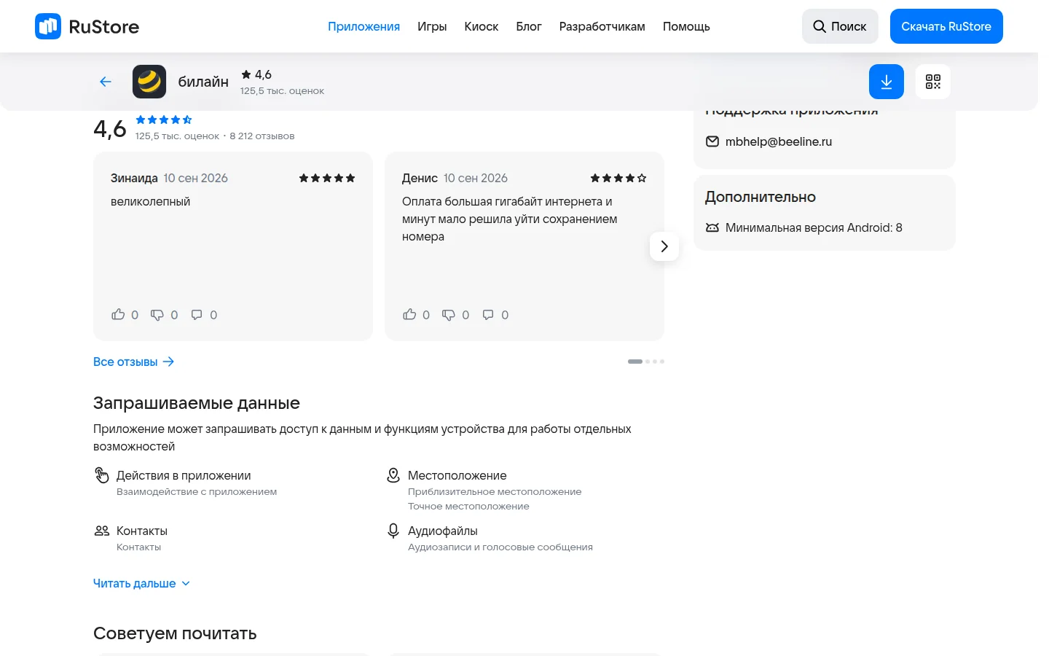
Task: Click the Запрашиваемые данные heading
Action: pos(197,403)
